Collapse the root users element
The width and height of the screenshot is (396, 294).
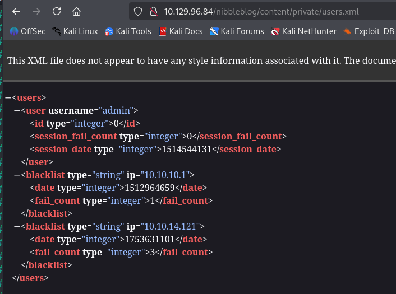tap(8, 97)
